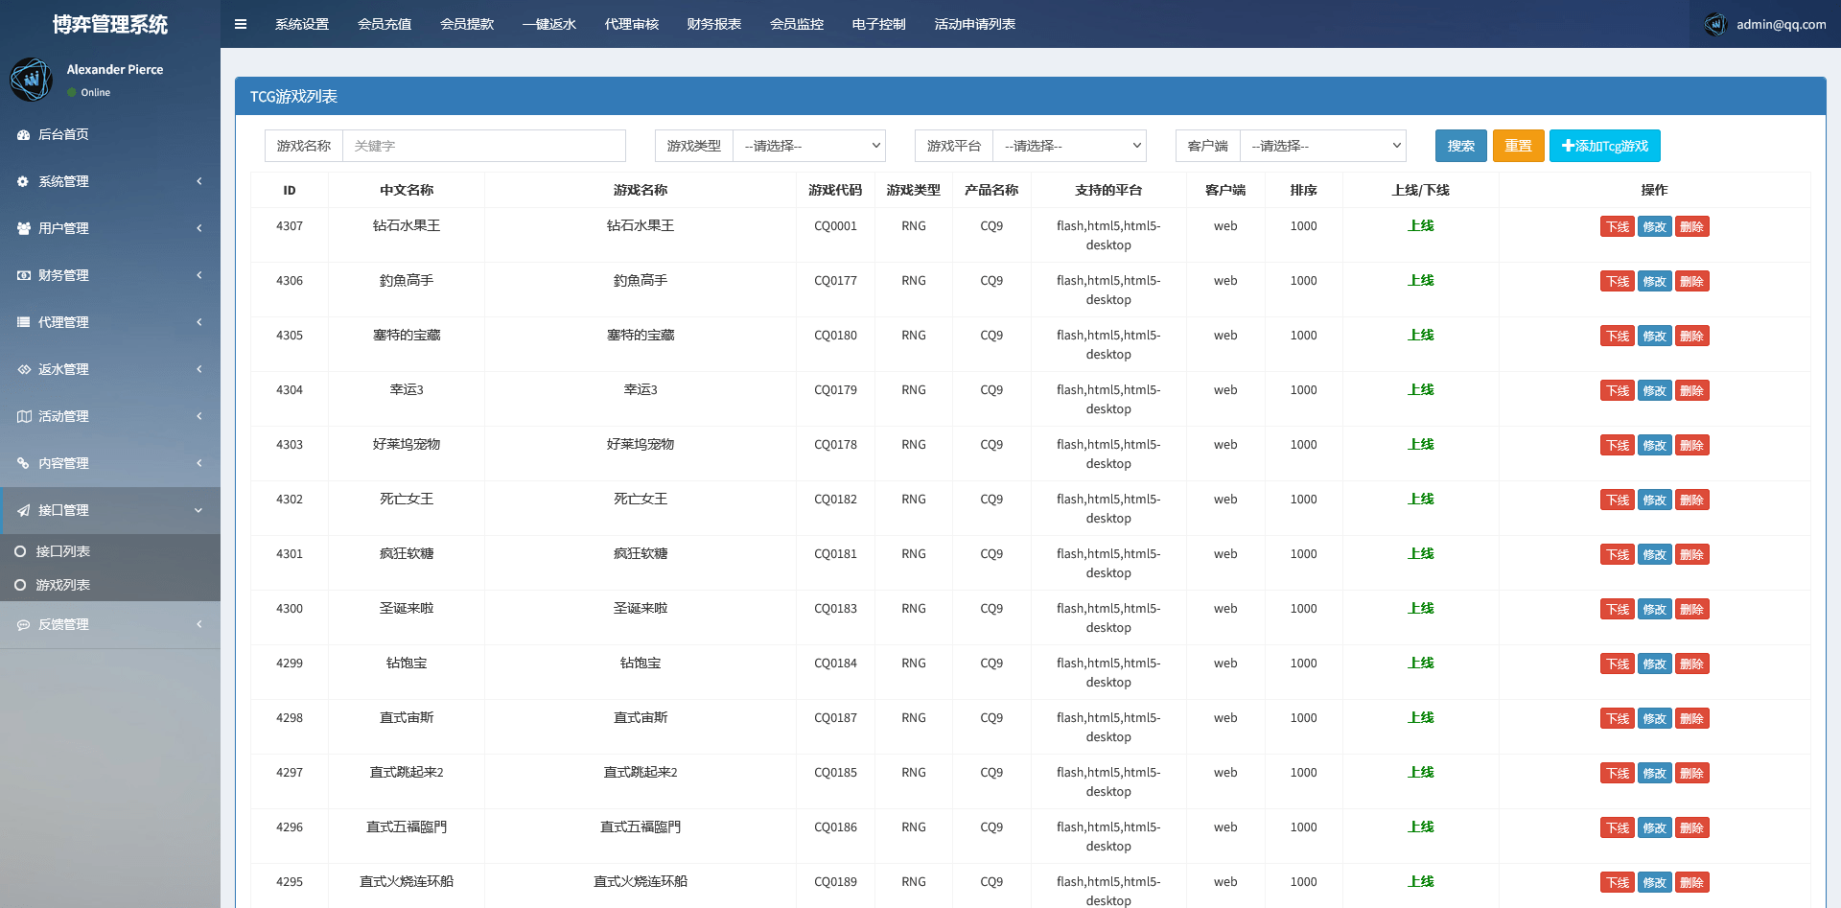Image resolution: width=1841 pixels, height=908 pixels.
Task: Open 财务管理 via its money icon
Action: click(24, 275)
